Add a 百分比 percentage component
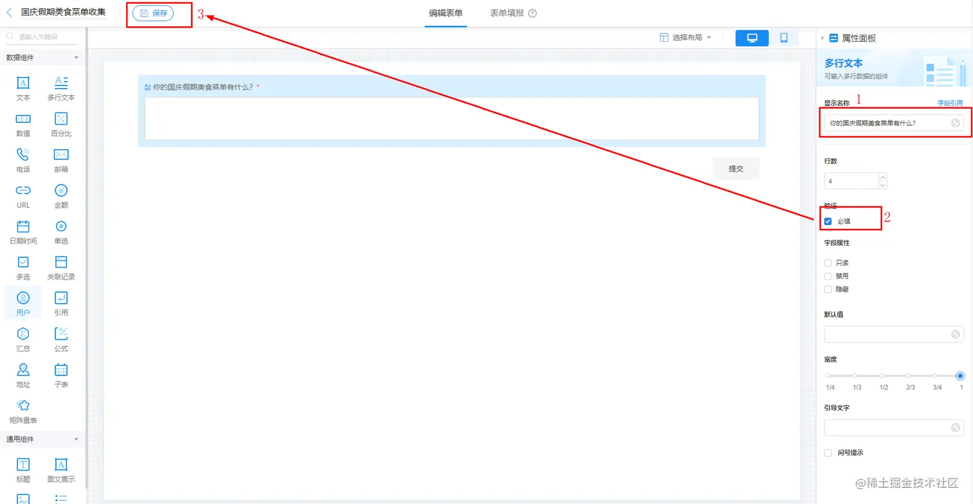973x504 pixels. tap(61, 125)
